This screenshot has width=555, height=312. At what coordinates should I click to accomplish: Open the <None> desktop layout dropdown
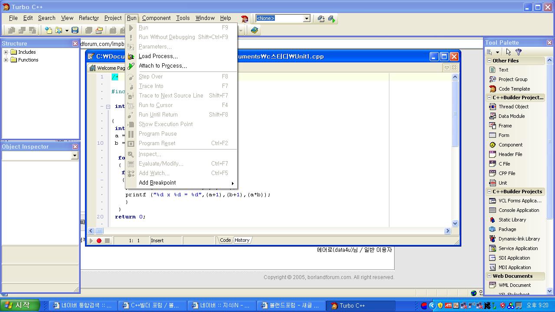307,18
